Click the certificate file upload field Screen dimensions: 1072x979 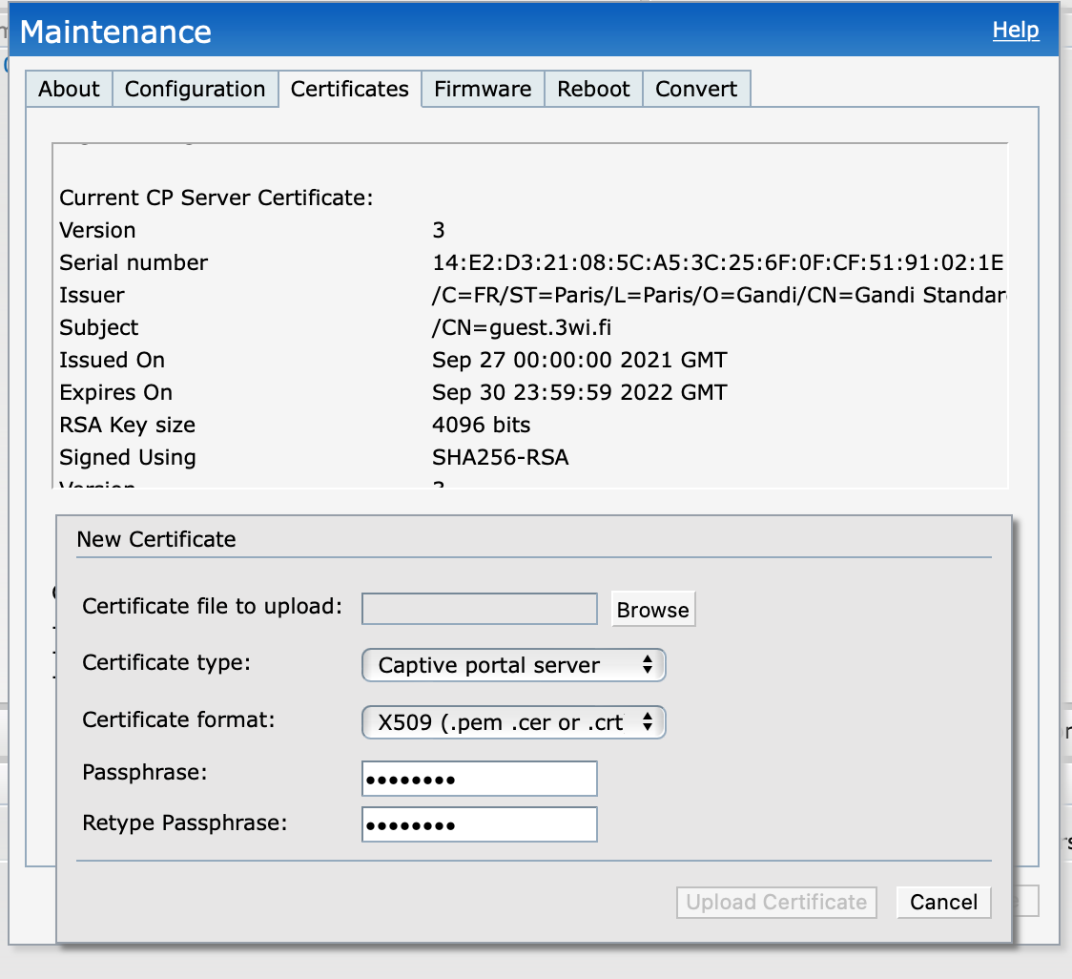pyautogui.click(x=479, y=608)
